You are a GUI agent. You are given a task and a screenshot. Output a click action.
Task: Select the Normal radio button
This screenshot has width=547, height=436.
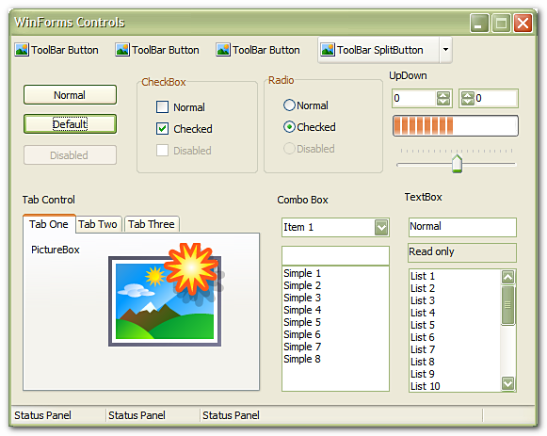click(289, 105)
